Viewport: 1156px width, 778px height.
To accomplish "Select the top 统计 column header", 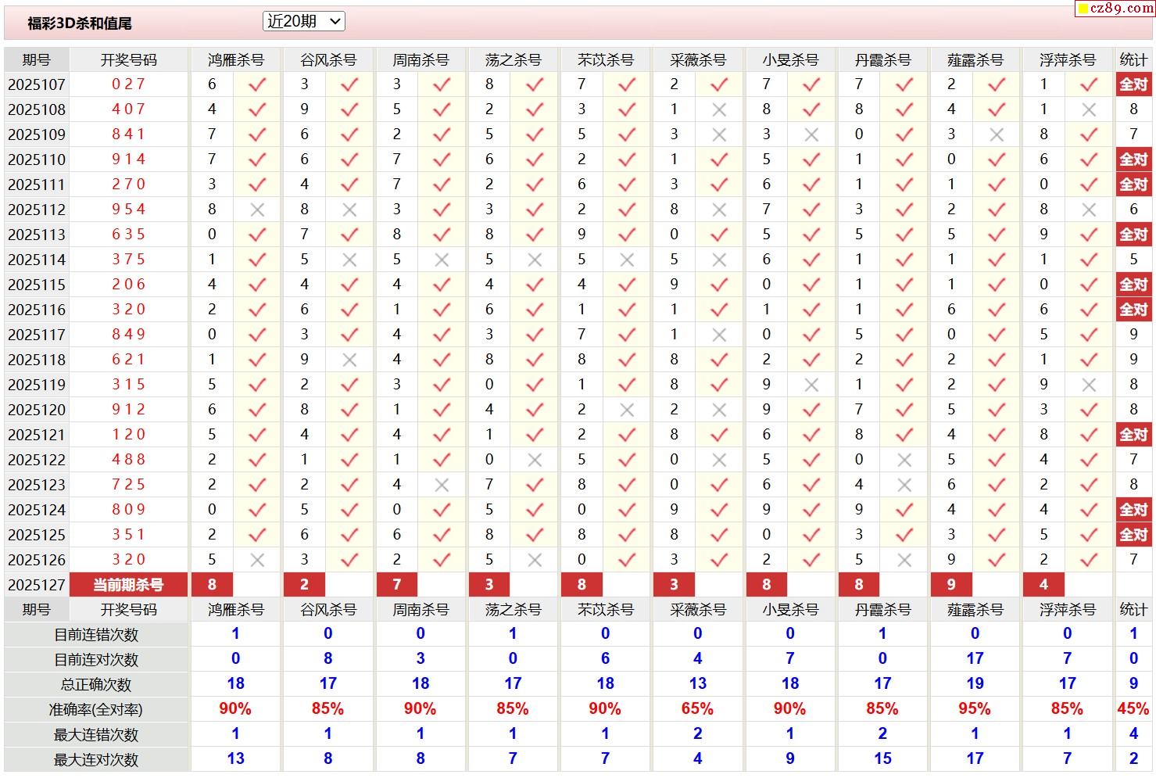I will point(1133,60).
